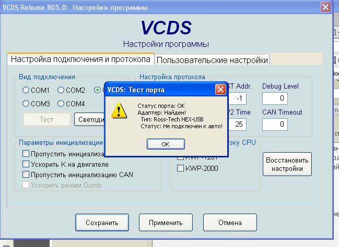Click OK in the port test dialog
Viewport: 339px width, 247px height.
coord(165,144)
